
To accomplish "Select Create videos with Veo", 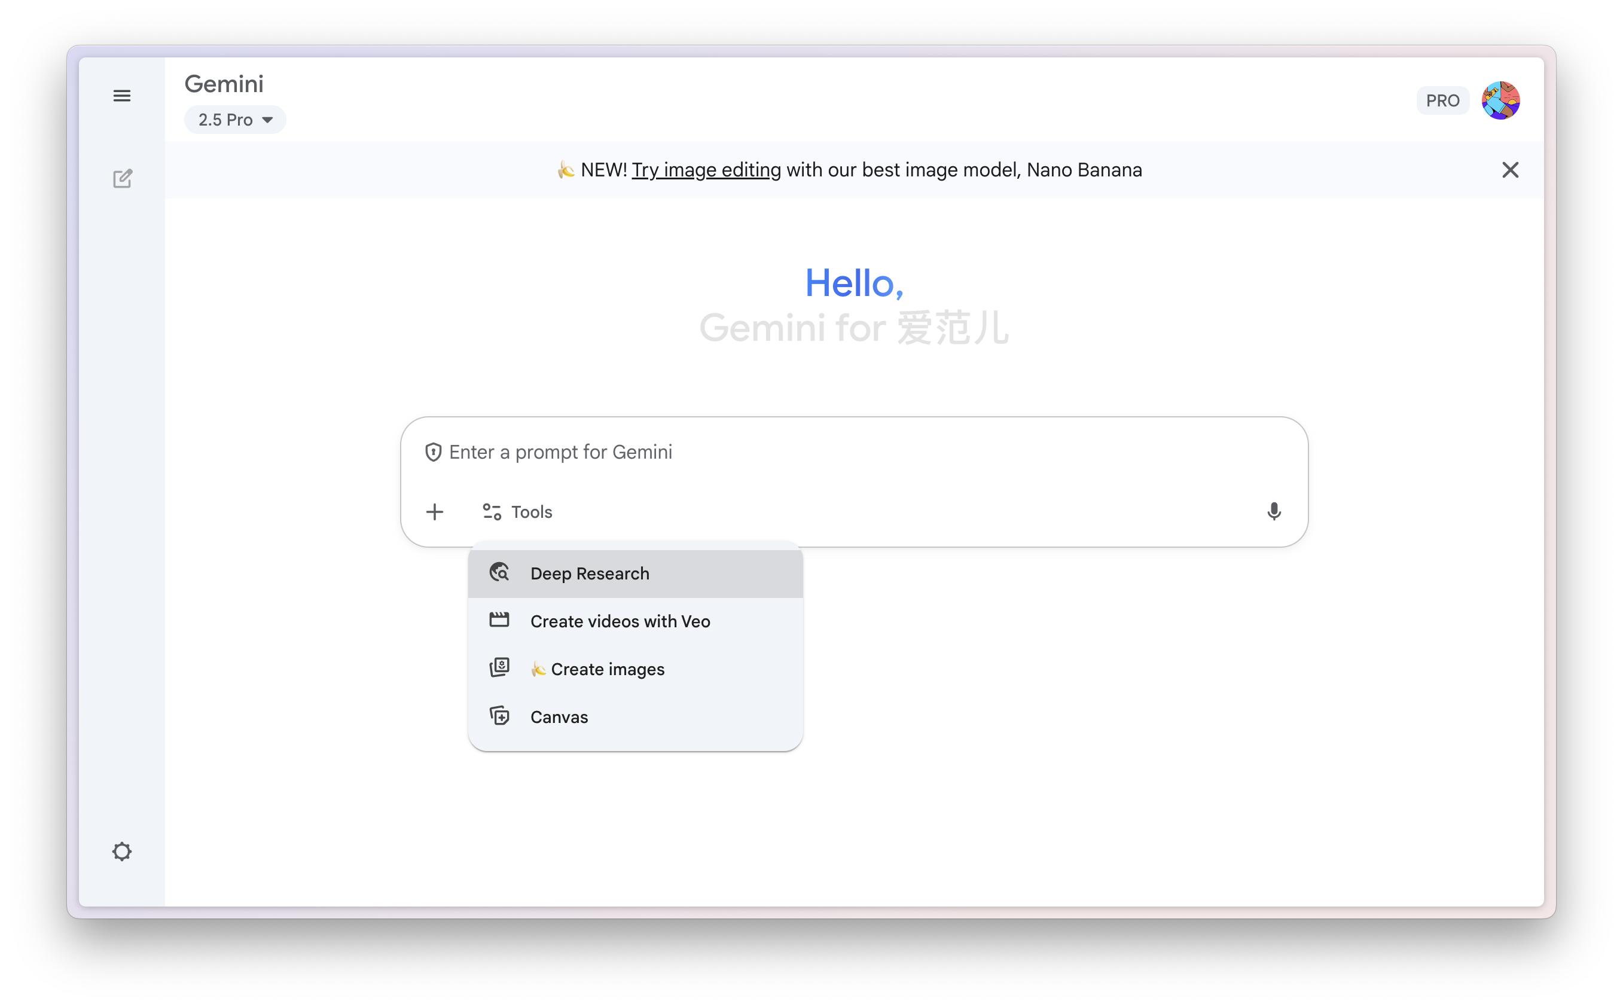I will point(620,621).
